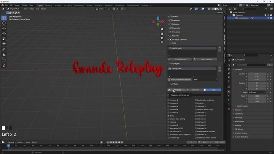
Task: Open the Render properties tab icon
Action: click(x=229, y=65)
